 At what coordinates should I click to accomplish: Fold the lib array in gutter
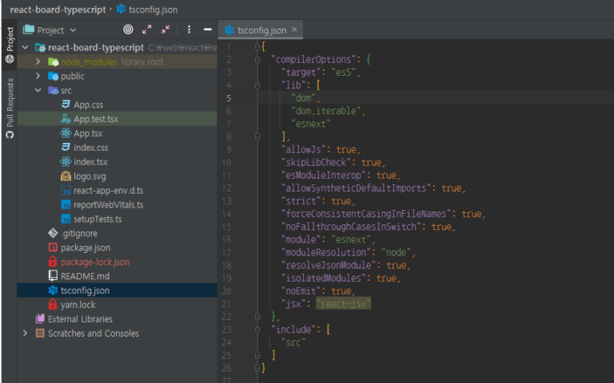259,85
